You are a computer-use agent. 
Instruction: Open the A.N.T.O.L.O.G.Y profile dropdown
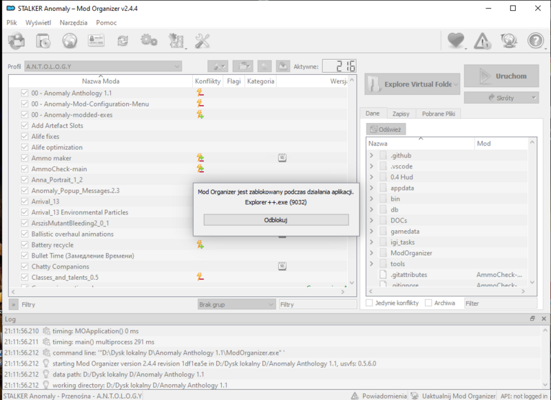[x=103, y=67]
